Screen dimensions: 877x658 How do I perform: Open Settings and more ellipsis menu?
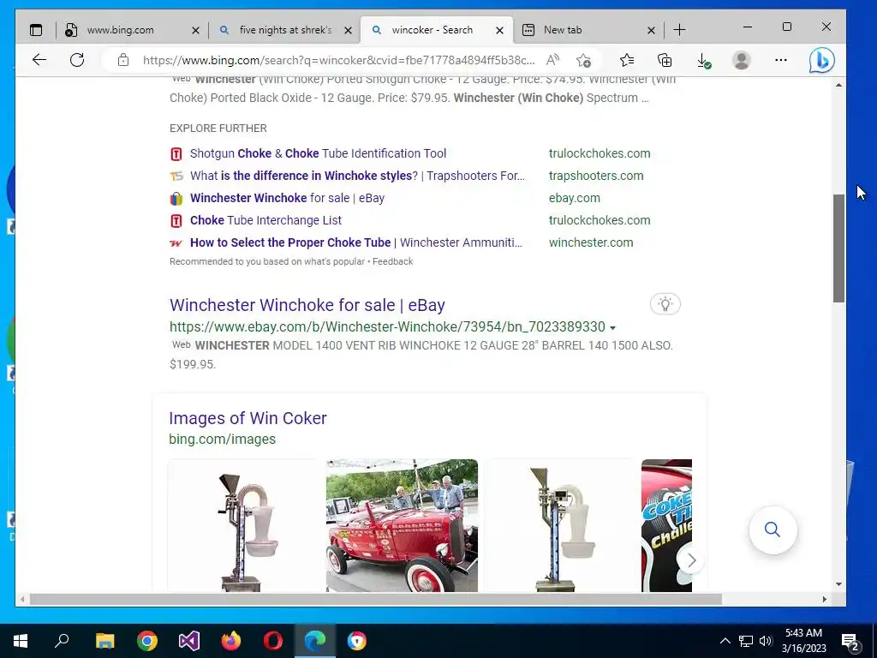pyautogui.click(x=781, y=60)
